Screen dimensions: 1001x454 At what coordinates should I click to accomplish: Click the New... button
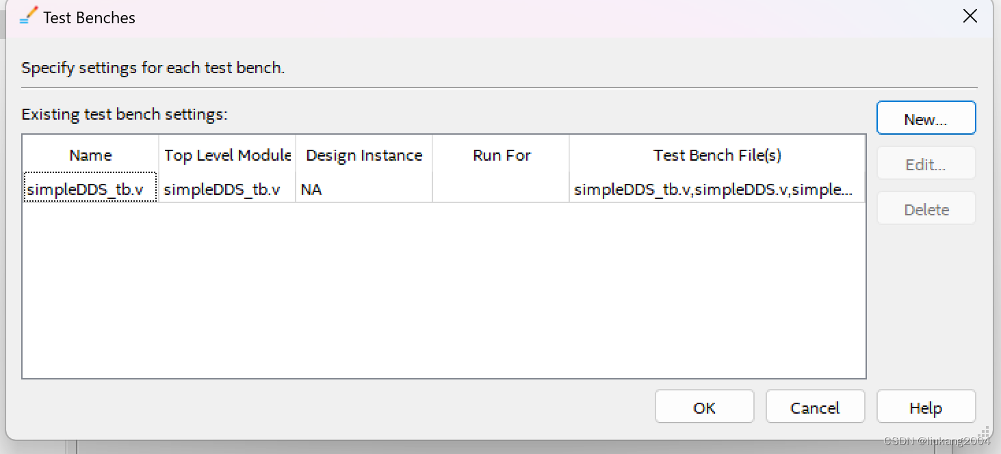click(x=926, y=118)
